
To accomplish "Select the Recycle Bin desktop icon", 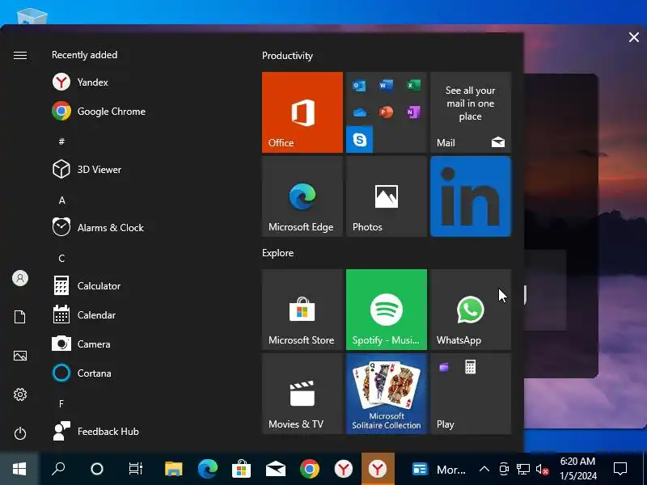I will click(x=32, y=16).
